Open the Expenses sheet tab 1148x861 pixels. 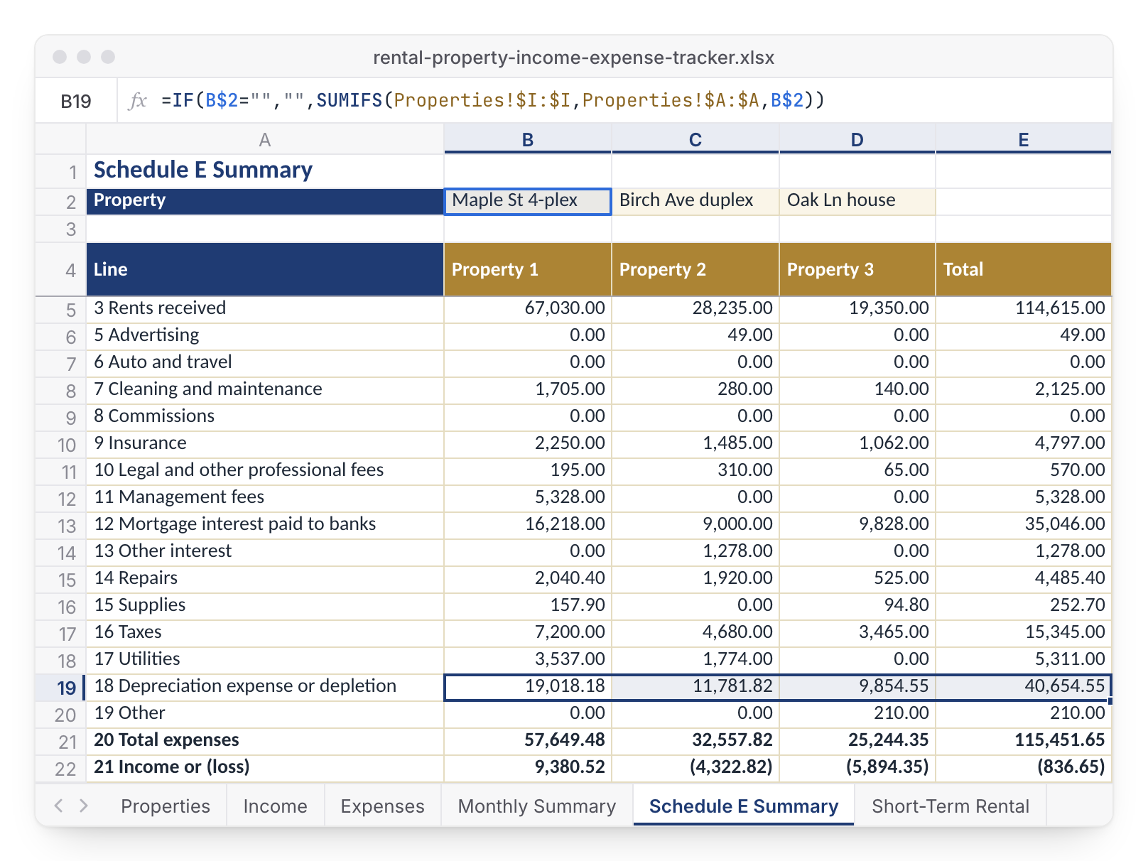click(383, 806)
